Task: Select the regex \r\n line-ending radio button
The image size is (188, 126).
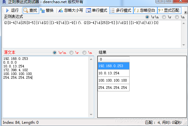Action: [147, 17]
